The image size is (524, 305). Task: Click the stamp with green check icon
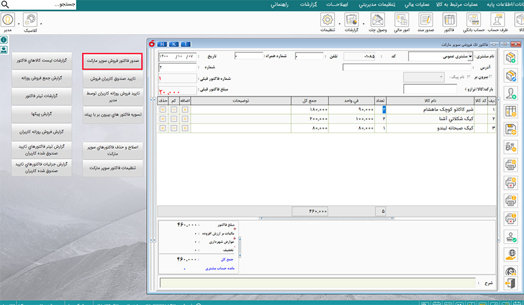coord(511,237)
